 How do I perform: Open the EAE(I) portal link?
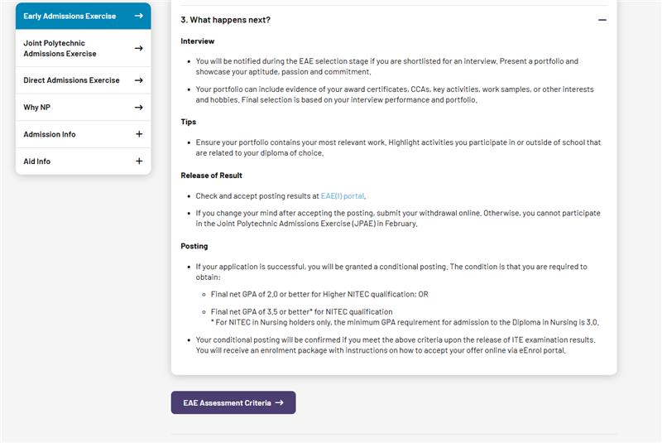(343, 196)
